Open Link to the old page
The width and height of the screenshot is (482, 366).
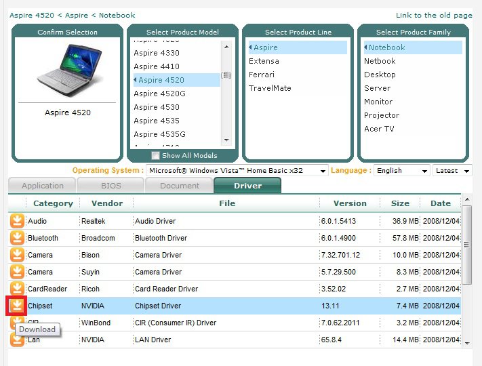point(434,15)
